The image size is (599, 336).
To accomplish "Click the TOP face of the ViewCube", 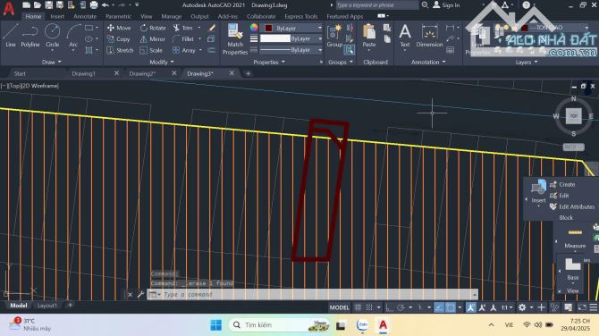I will tap(573, 116).
